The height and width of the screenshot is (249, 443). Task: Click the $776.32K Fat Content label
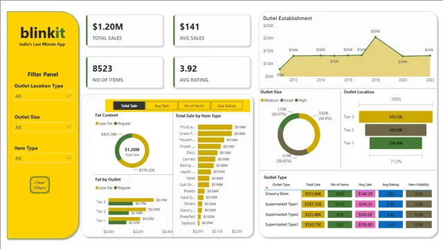click(147, 170)
